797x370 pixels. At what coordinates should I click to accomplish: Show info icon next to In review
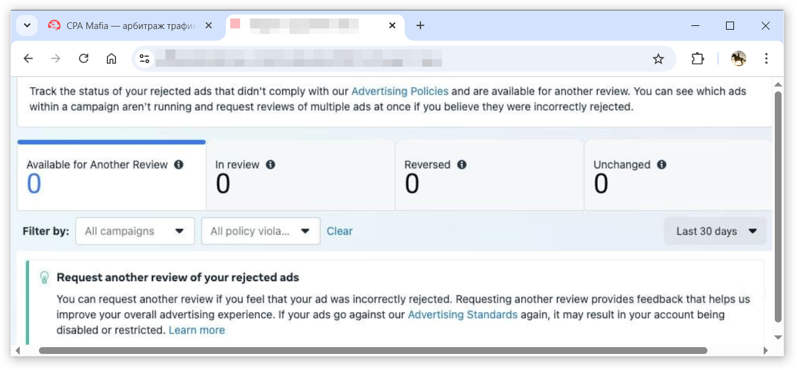(270, 165)
